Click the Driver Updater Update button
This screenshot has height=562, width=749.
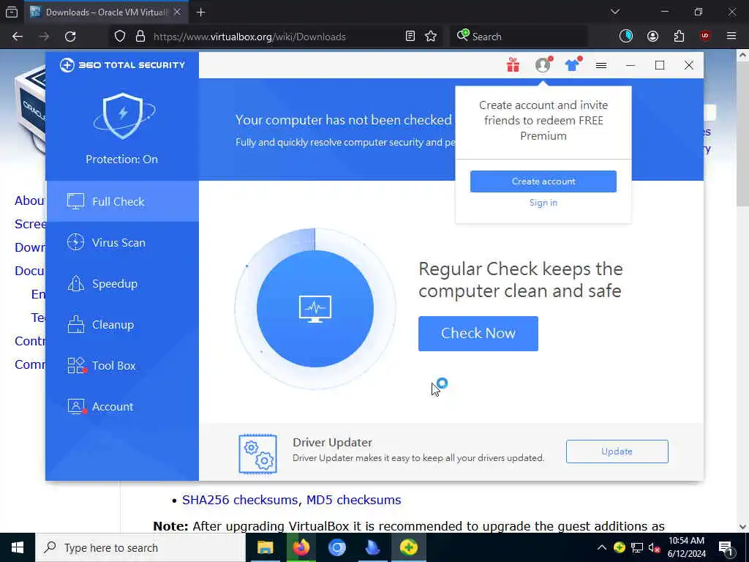[x=617, y=452]
